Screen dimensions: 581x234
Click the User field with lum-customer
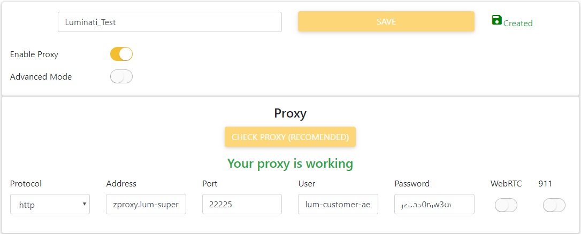[338, 204]
